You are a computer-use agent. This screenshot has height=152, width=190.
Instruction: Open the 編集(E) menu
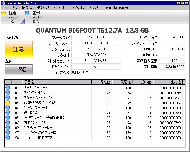27,7
